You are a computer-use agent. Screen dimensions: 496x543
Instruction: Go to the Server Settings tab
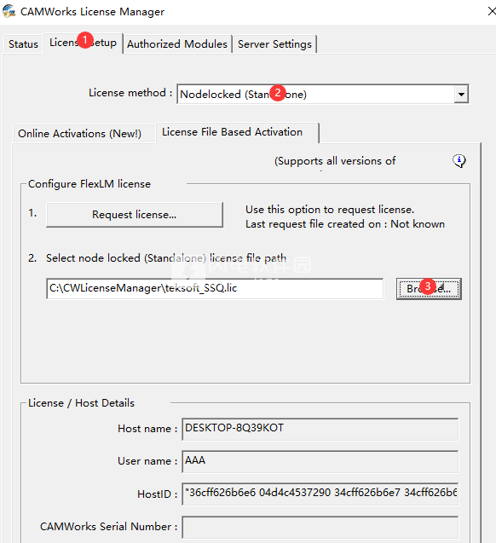274,44
